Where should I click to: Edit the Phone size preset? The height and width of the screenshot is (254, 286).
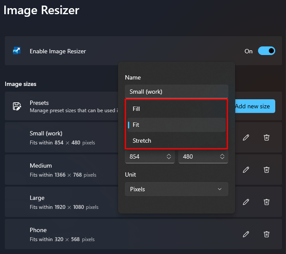pyautogui.click(x=246, y=234)
